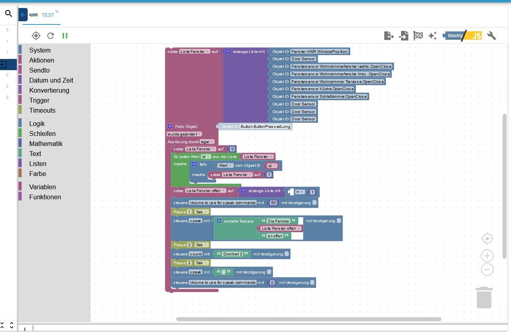Click the import blocks icon
The image size is (511, 334).
[x=404, y=36]
